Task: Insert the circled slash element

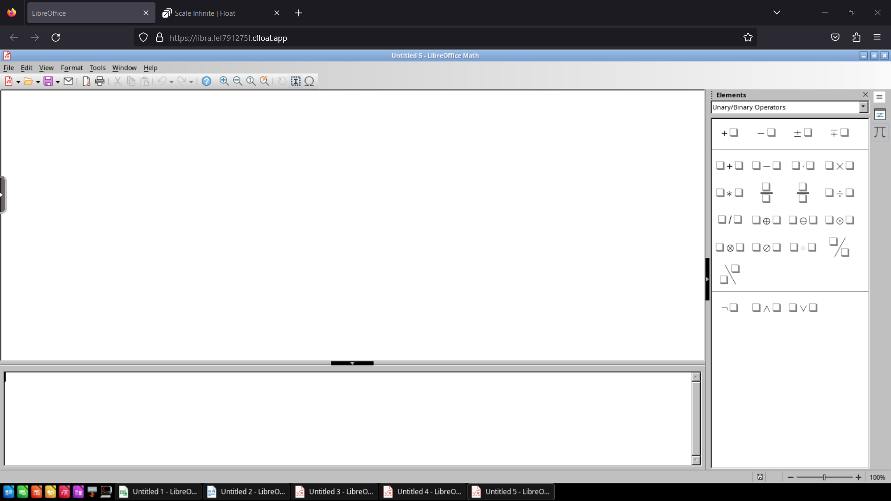Action: click(766, 247)
